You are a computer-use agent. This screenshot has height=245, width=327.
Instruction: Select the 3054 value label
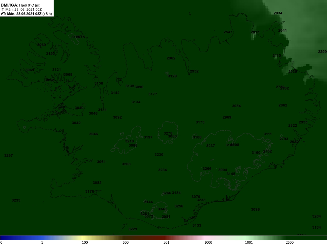click(x=236, y=106)
